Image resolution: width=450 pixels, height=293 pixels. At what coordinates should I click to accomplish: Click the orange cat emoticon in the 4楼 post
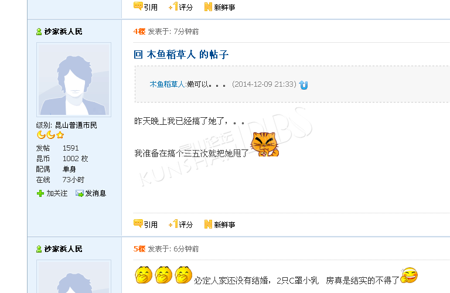265,144
